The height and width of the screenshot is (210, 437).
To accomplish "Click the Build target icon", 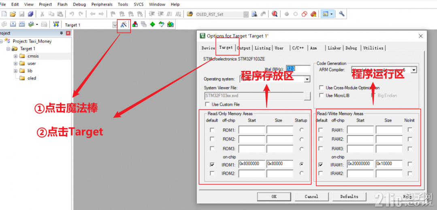I will click(13, 25).
